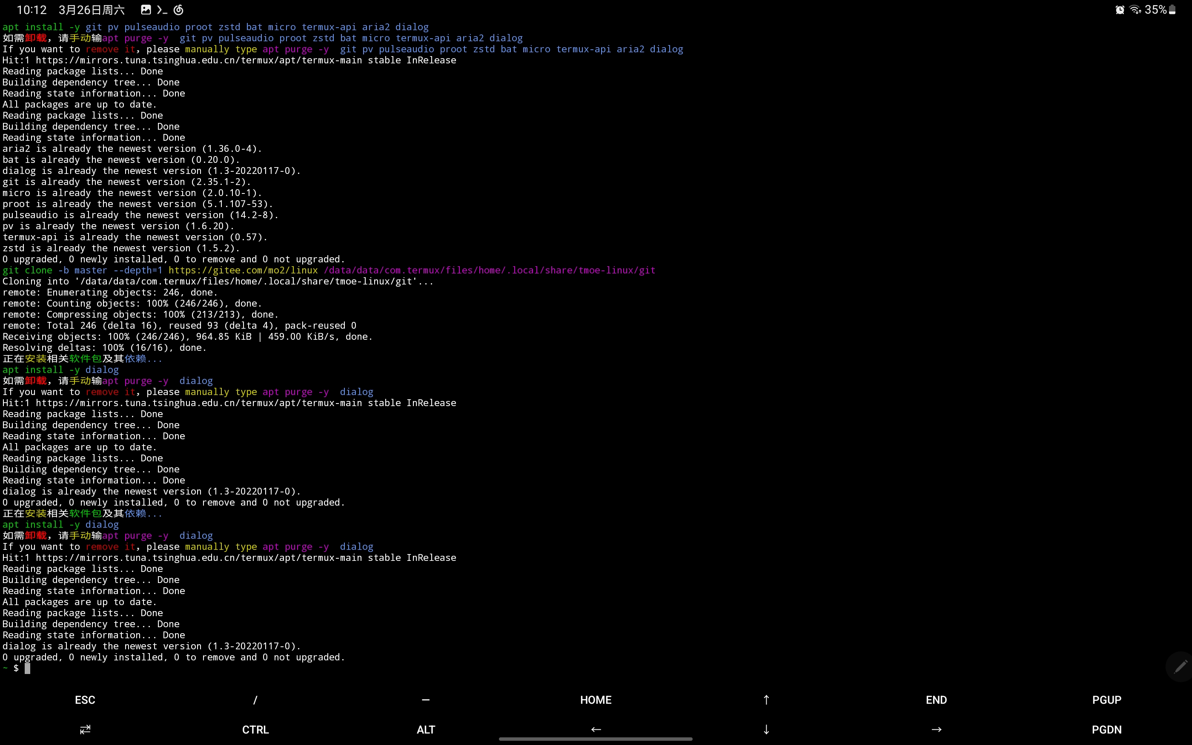This screenshot has height=745, width=1192.
Task: Tap the 'Receiving objects: 100%' line
Action: click(187, 336)
